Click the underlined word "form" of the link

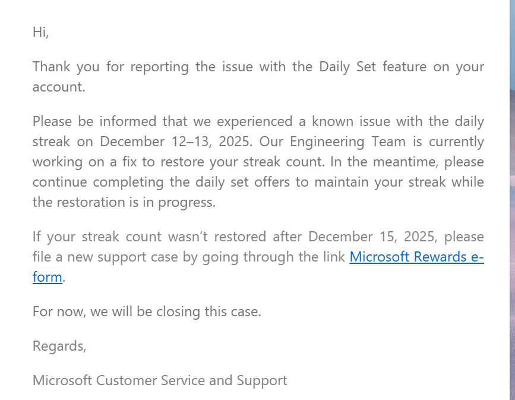[48, 277]
